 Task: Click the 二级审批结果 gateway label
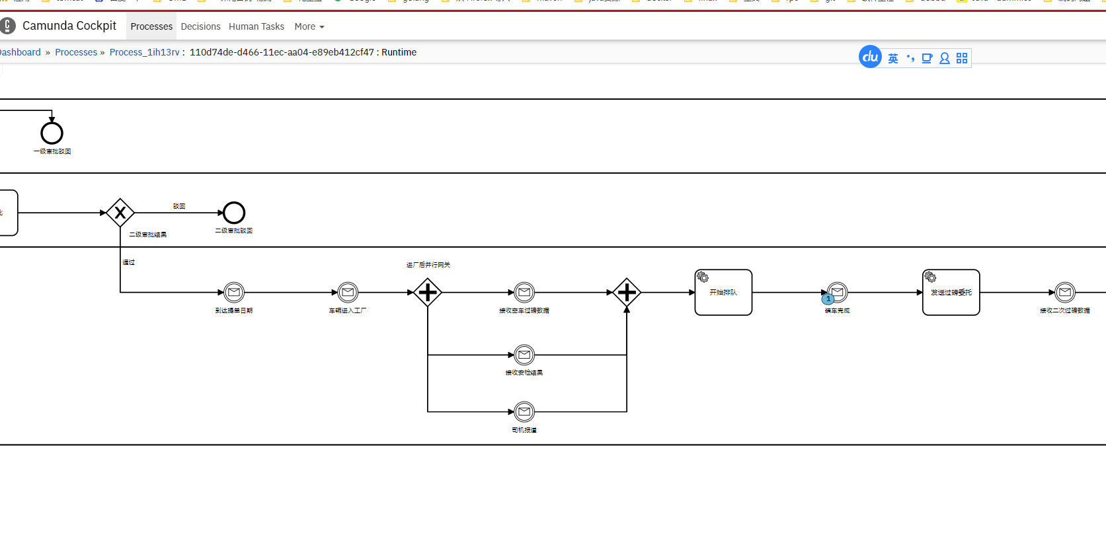(148, 234)
